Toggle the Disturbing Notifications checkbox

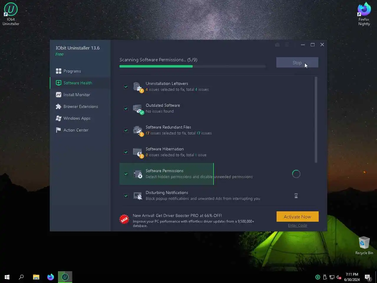click(x=126, y=196)
